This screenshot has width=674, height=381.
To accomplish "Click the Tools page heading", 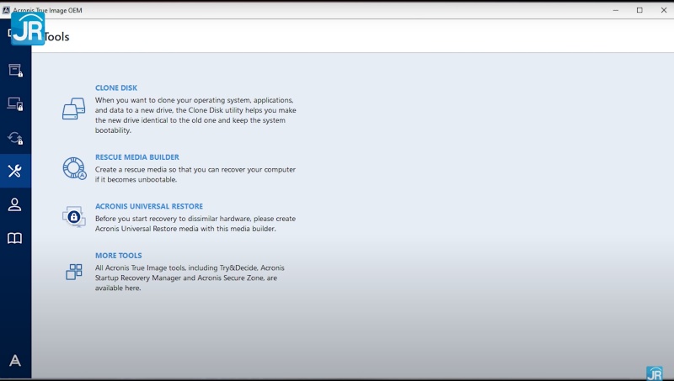I will pos(56,37).
